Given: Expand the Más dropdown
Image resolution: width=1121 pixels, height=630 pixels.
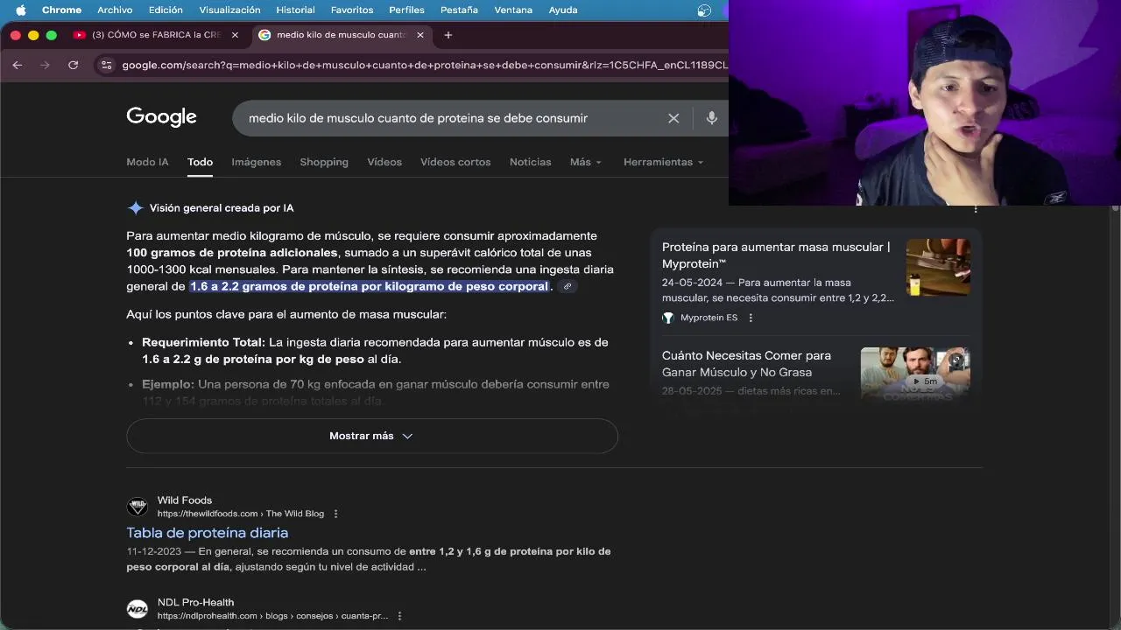Looking at the screenshot, I should click(x=586, y=162).
